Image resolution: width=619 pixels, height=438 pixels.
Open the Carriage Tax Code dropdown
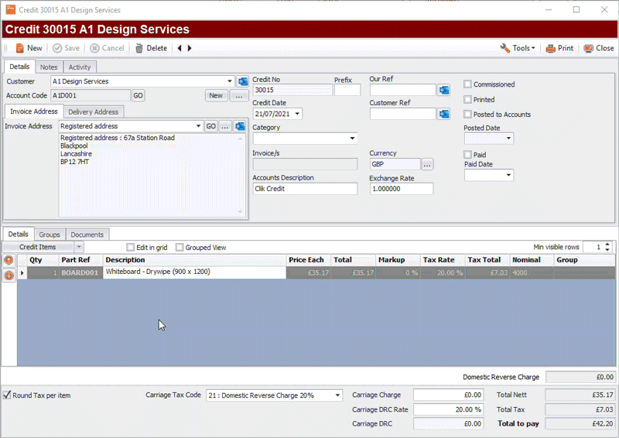(337, 395)
